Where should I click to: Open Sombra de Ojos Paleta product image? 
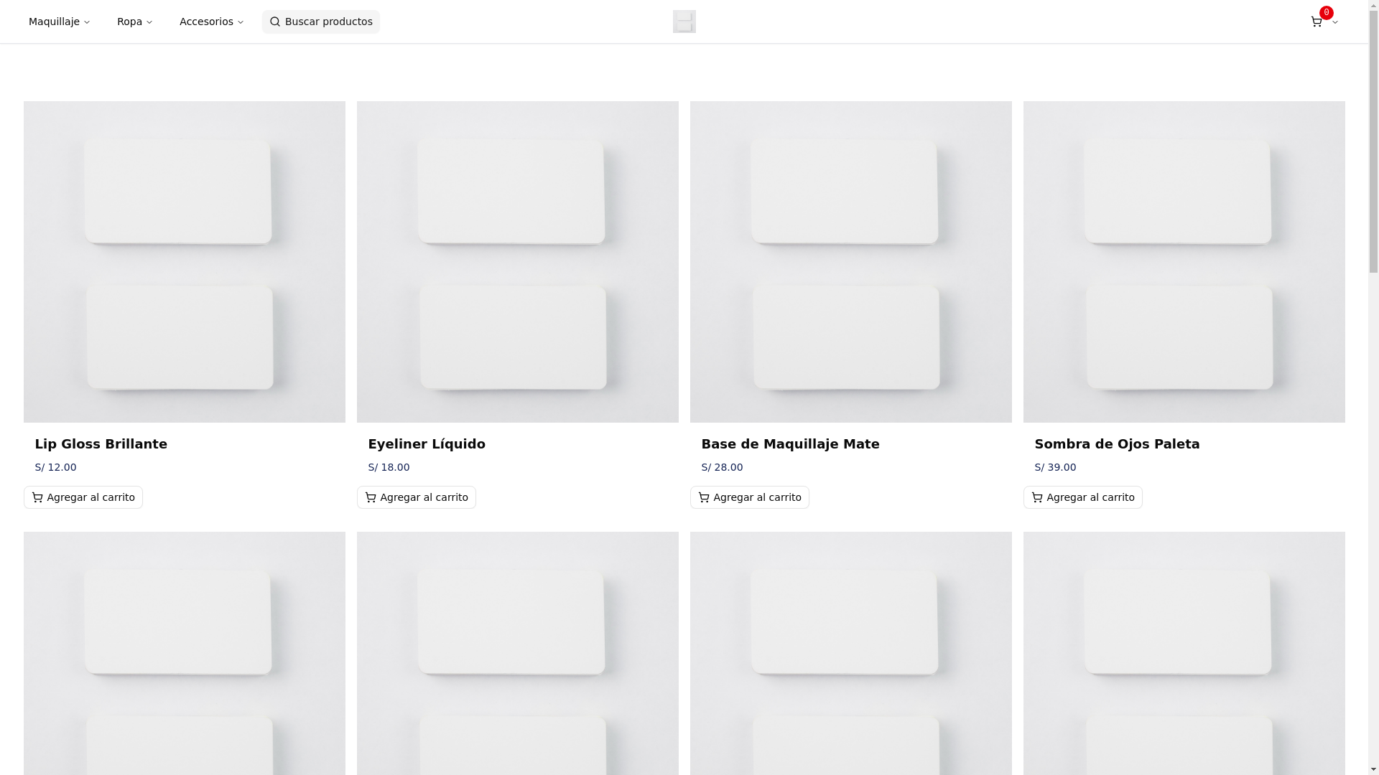pyautogui.click(x=1184, y=262)
